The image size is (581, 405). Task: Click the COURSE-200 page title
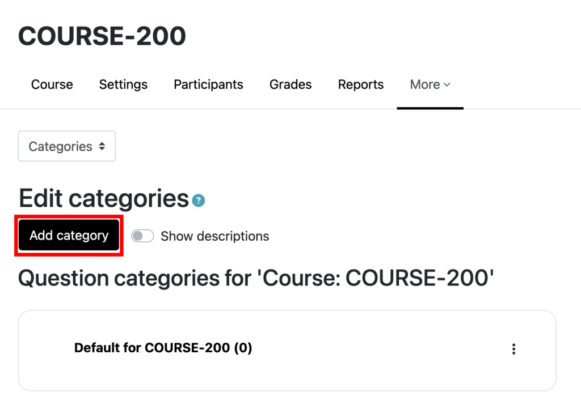coord(102,36)
